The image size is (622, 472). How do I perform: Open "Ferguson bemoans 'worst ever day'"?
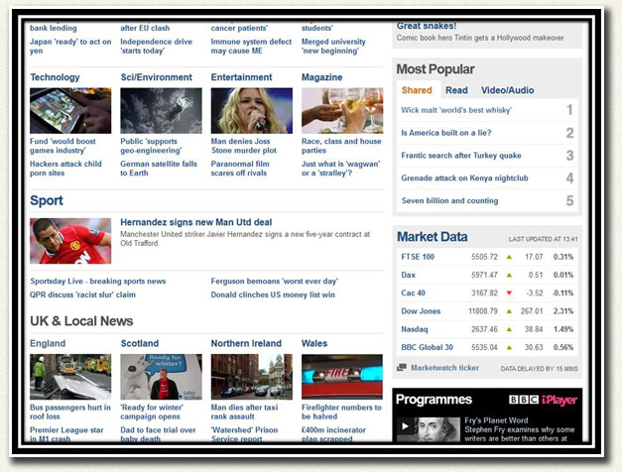pyautogui.click(x=274, y=282)
